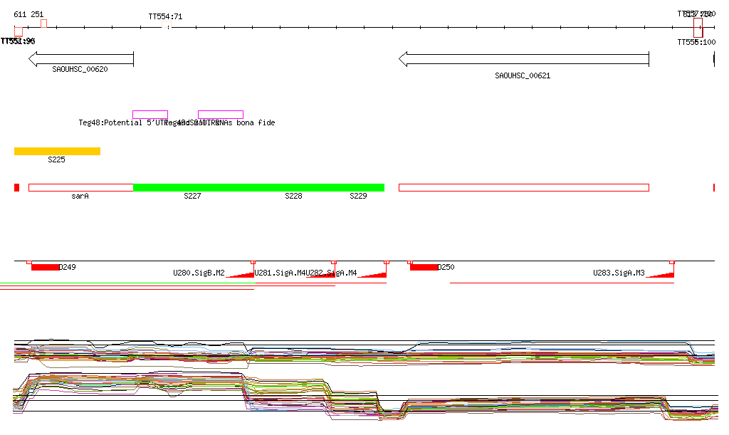The height and width of the screenshot is (435, 729).
Task: Click the yellow S225 segment bar
Action: coord(57,151)
